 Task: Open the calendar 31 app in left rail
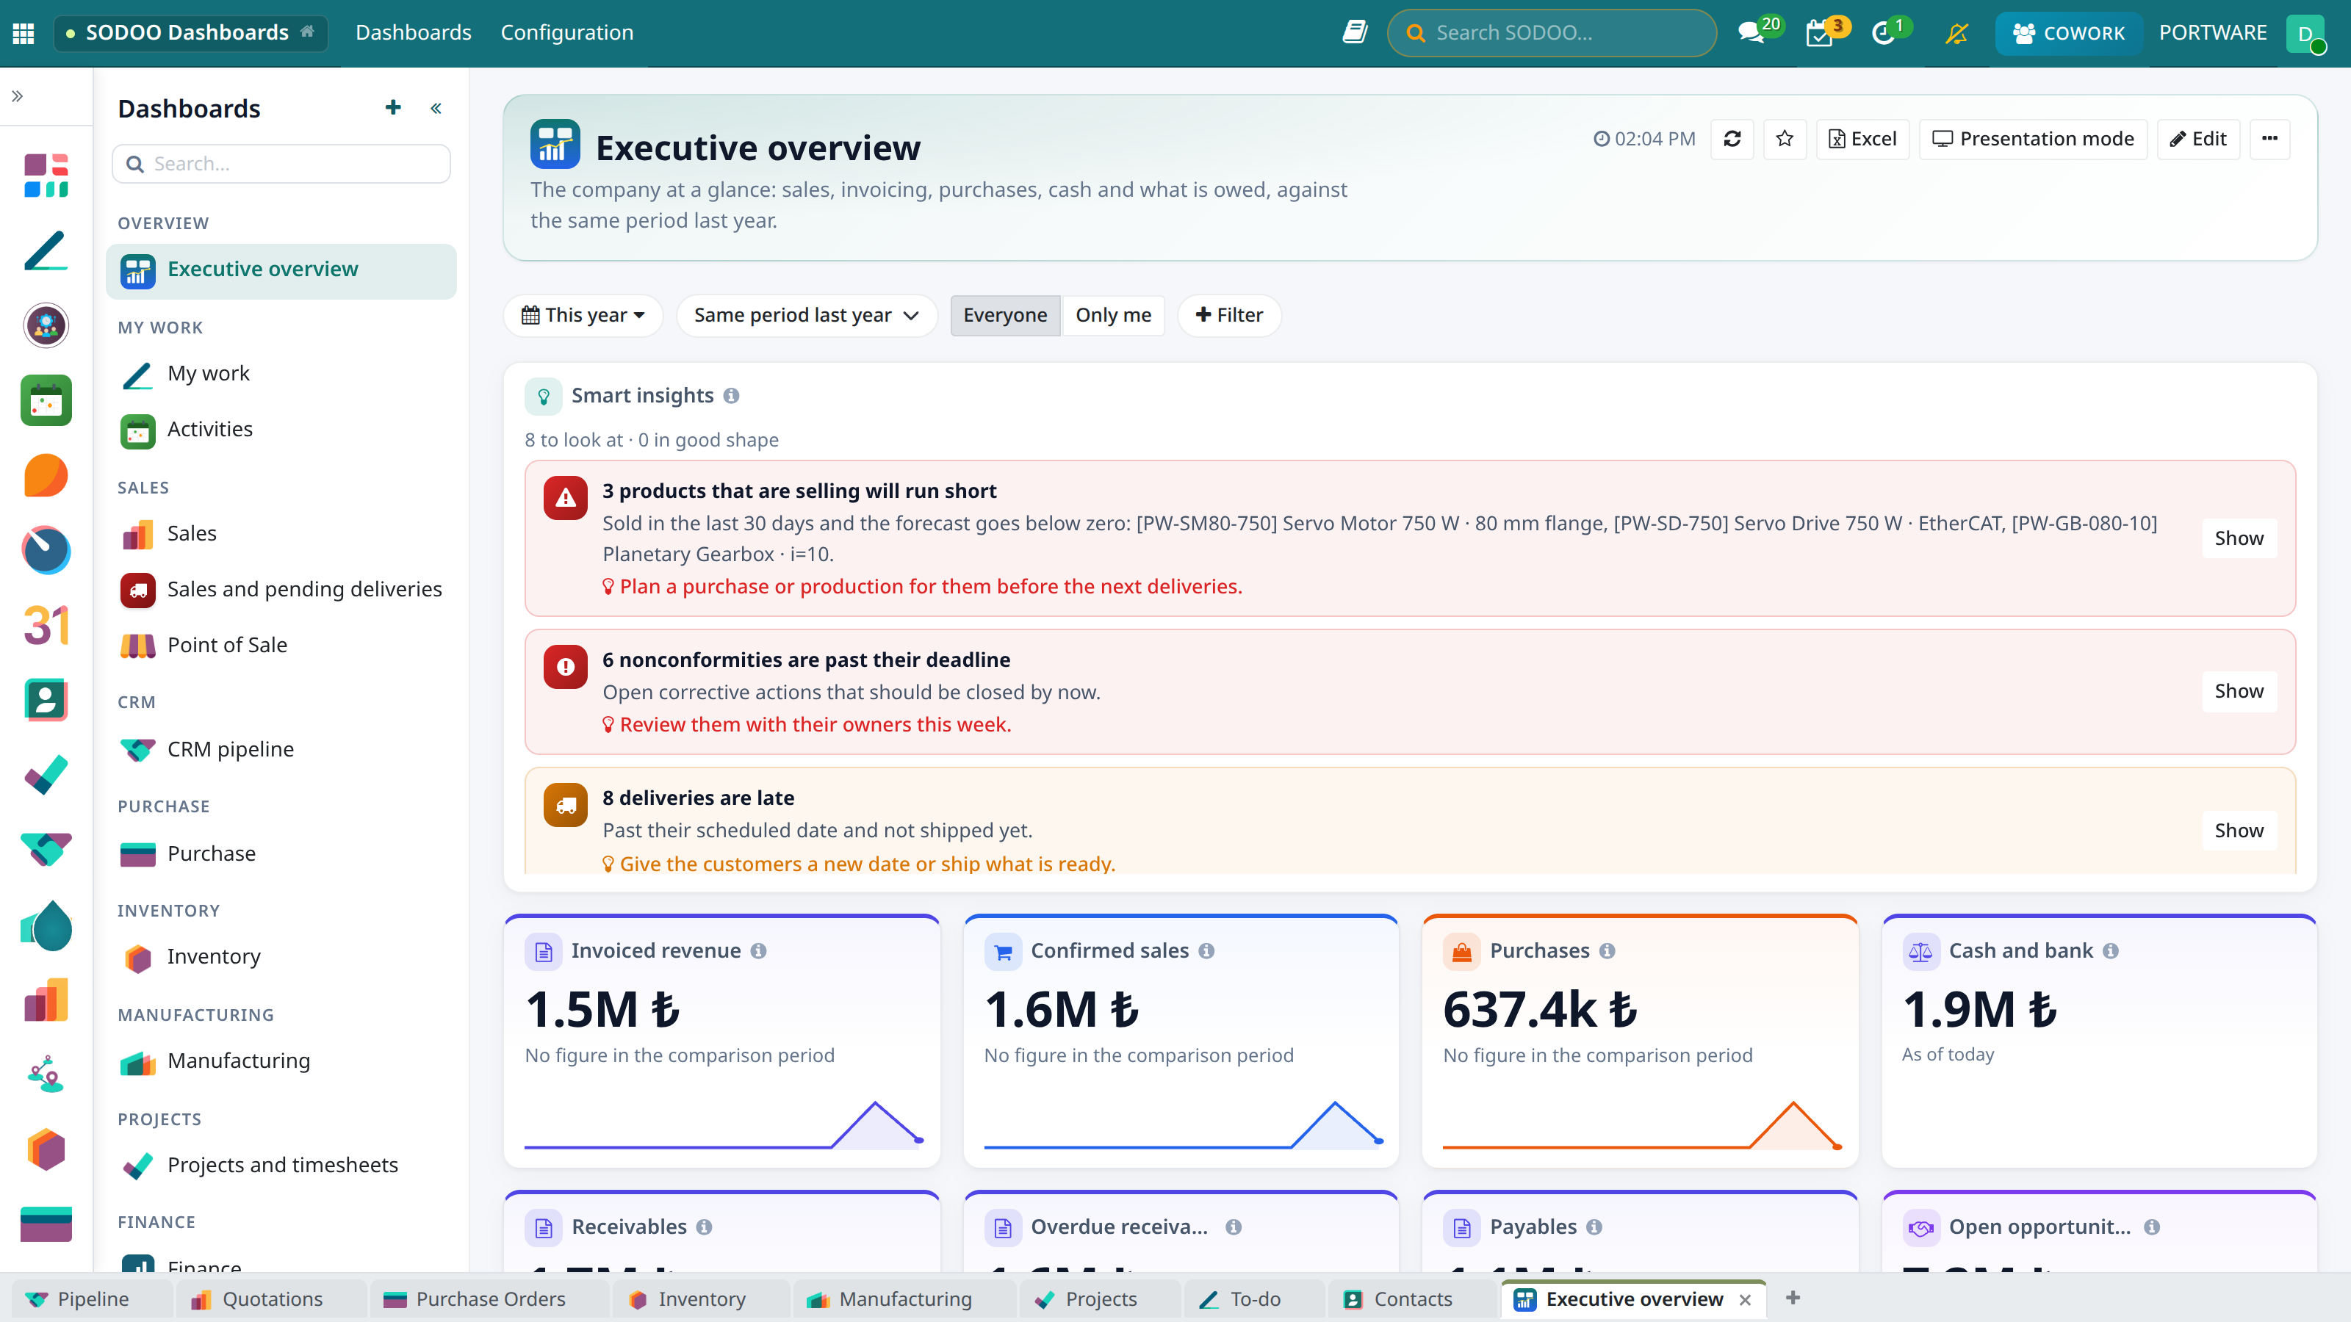pyautogui.click(x=46, y=625)
